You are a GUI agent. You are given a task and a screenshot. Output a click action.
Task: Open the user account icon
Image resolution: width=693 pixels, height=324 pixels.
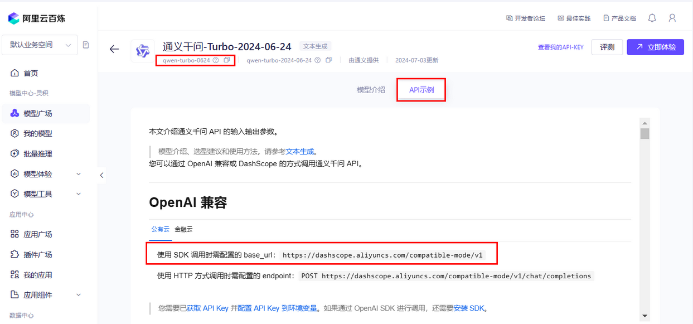click(672, 18)
